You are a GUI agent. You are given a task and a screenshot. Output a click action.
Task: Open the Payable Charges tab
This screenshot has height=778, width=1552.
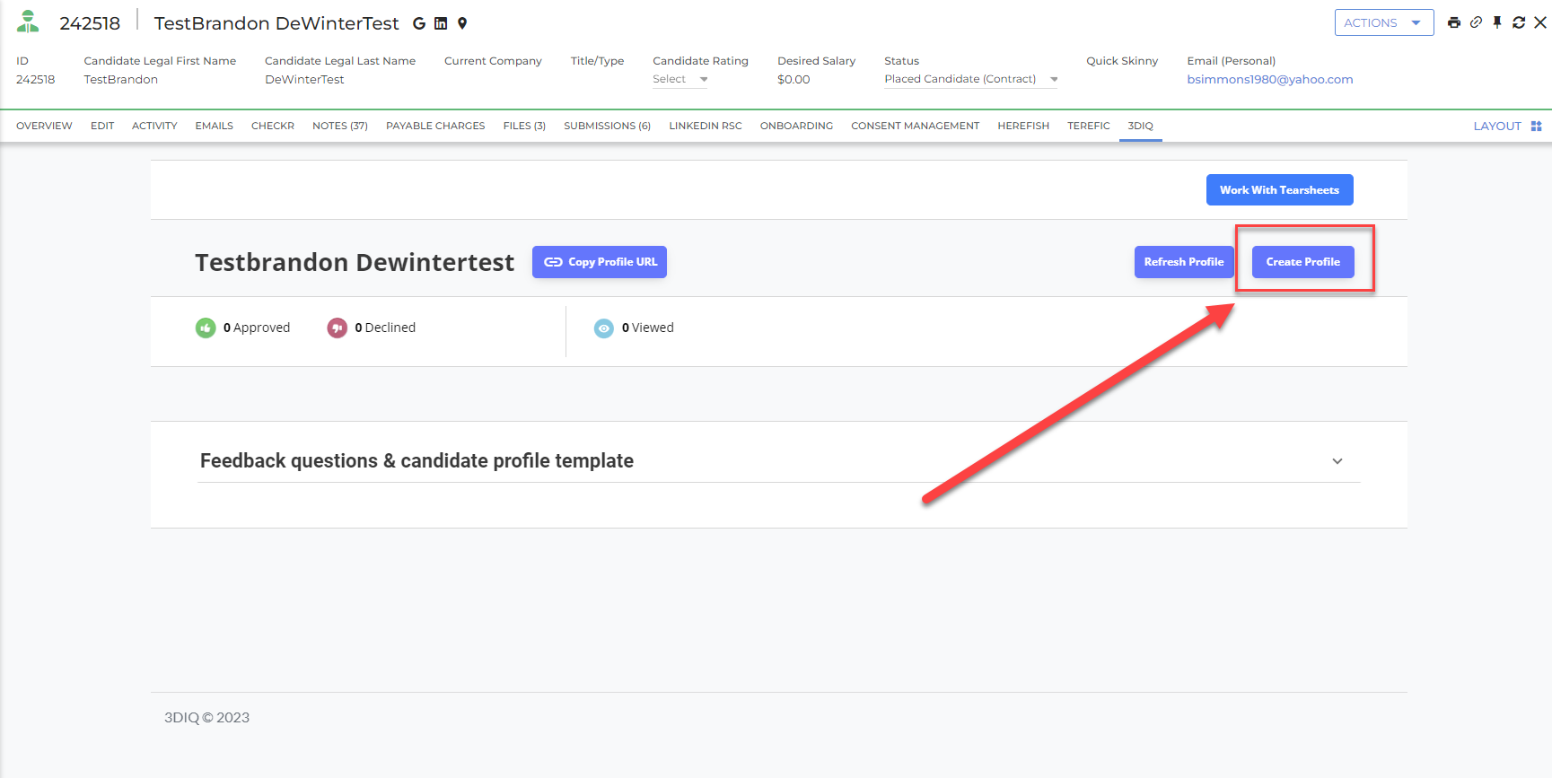coord(435,126)
